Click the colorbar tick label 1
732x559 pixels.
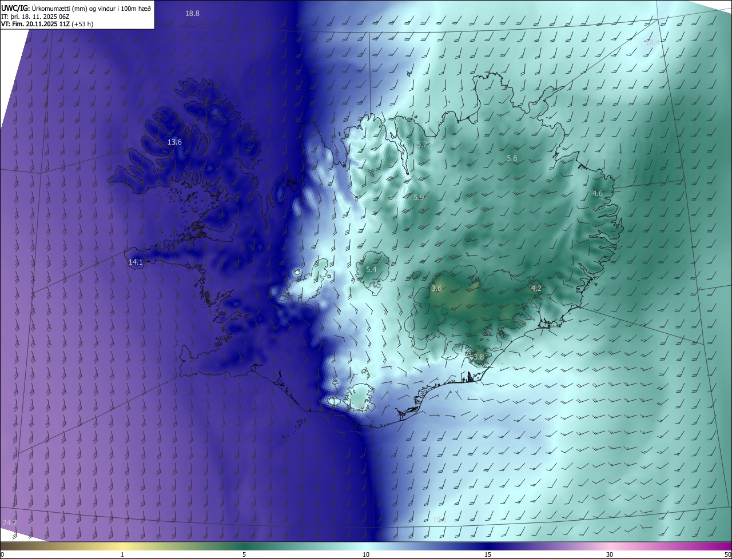[122, 554]
